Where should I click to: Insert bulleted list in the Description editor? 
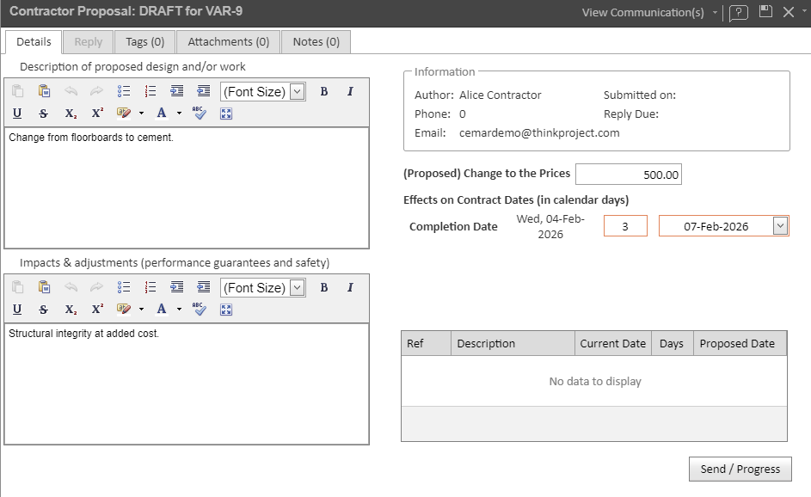point(124,92)
